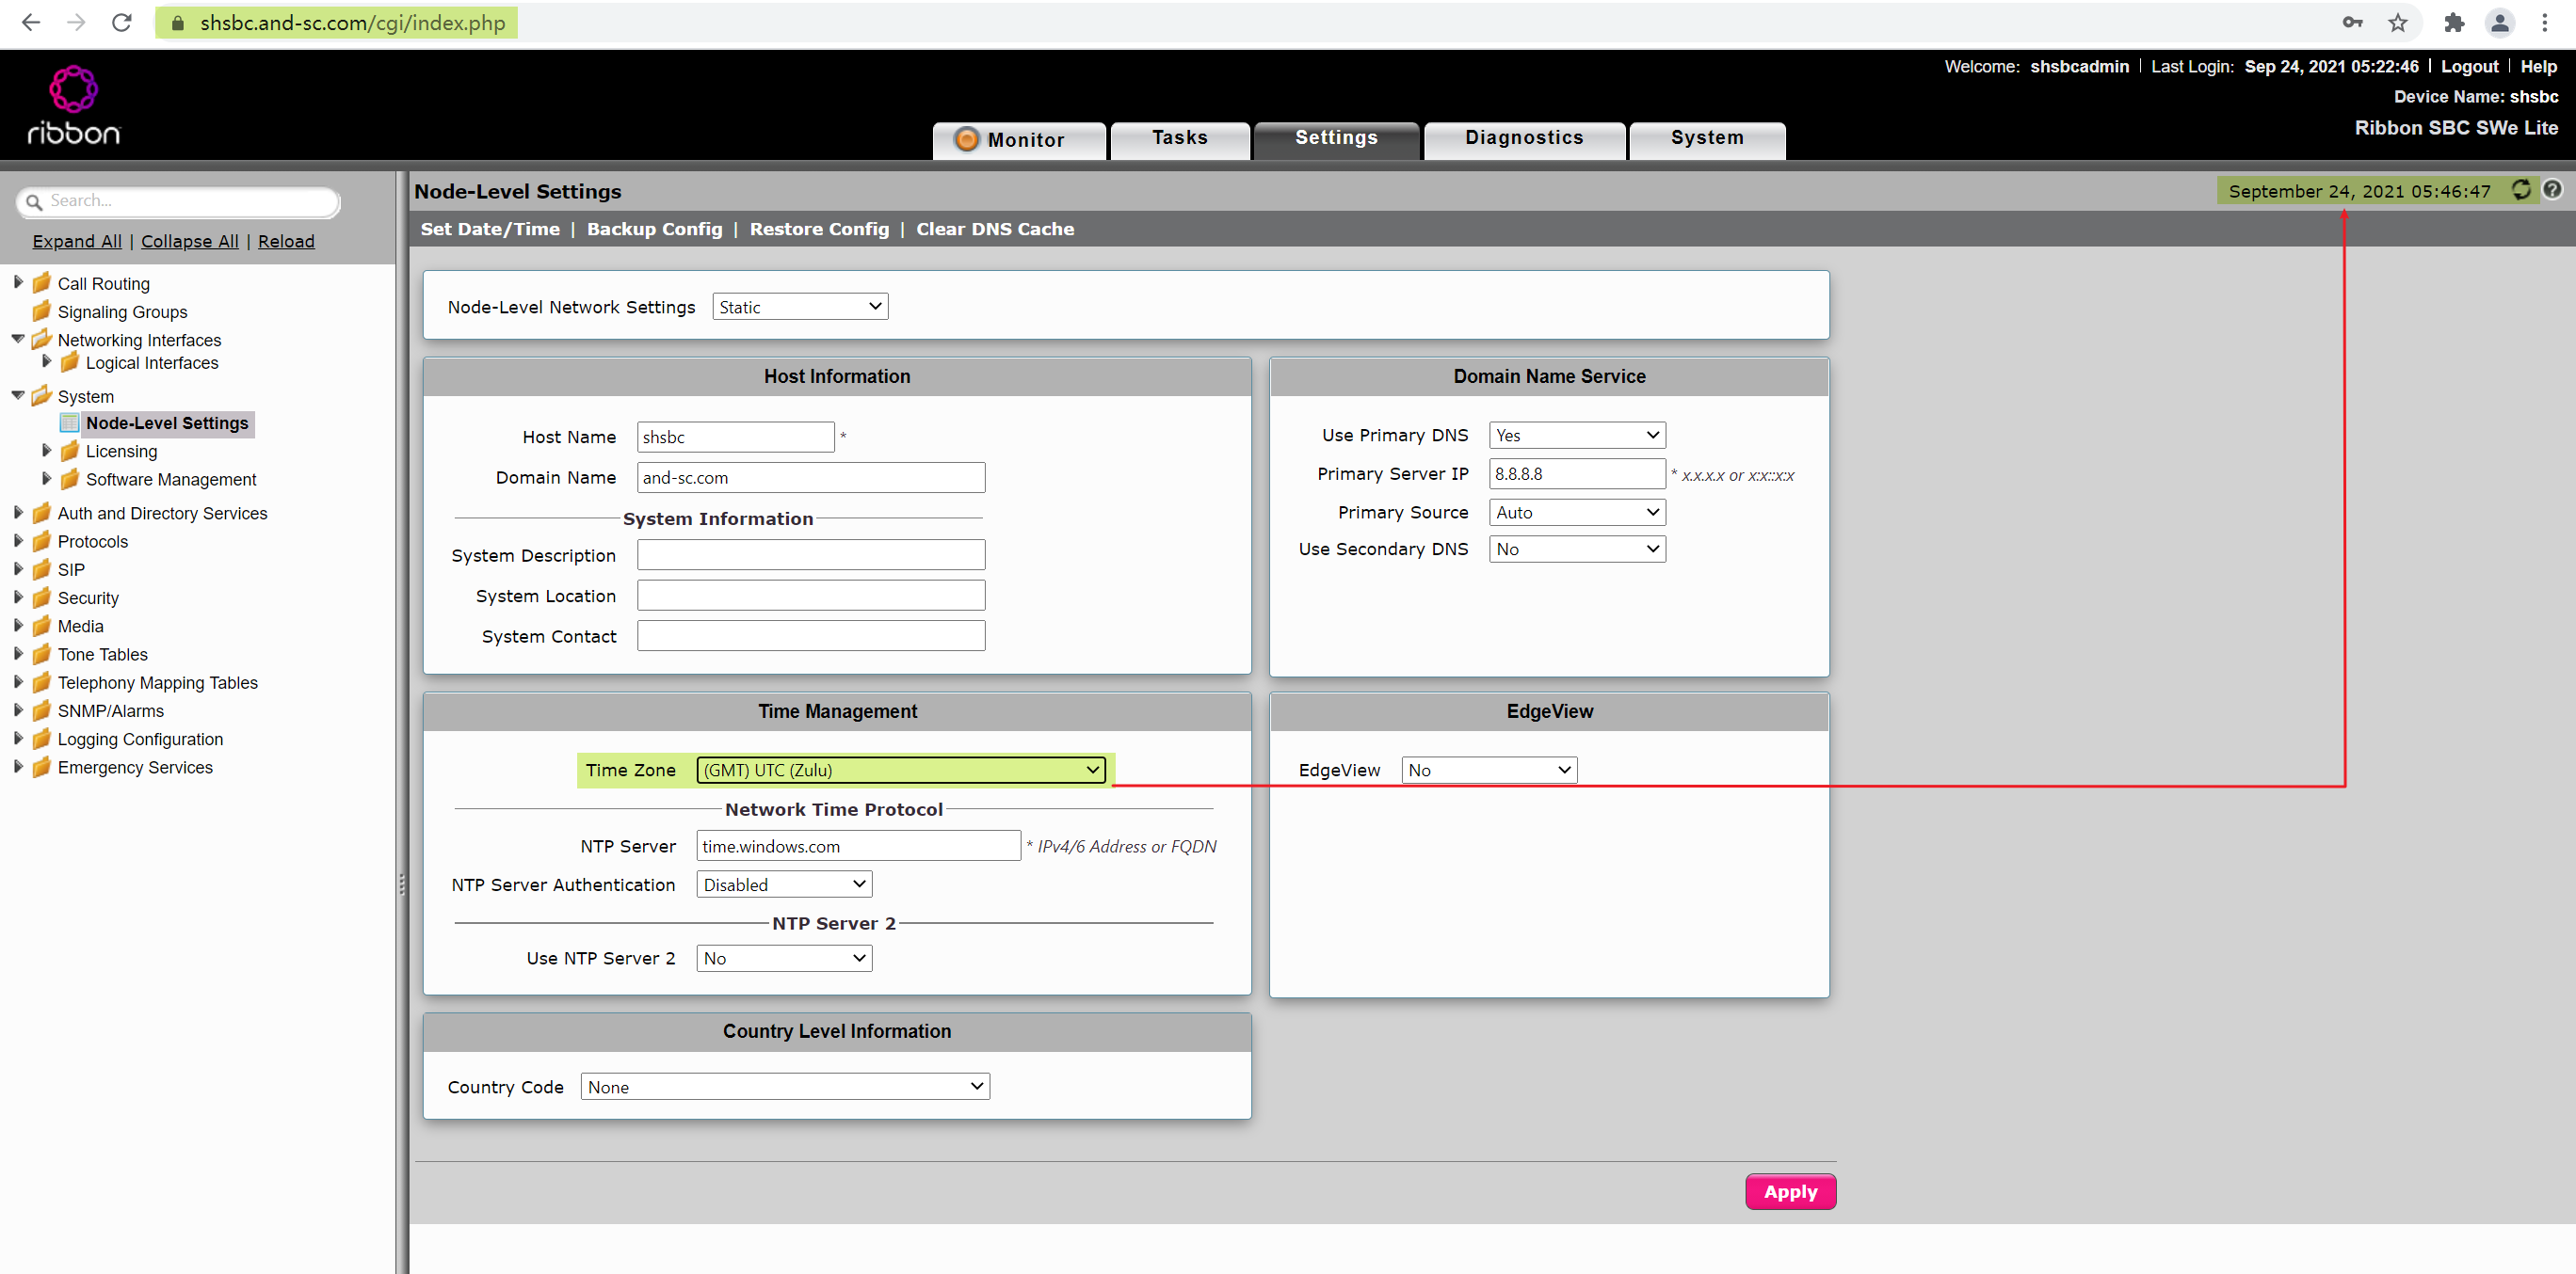Click the Ribbon logo

point(74,105)
